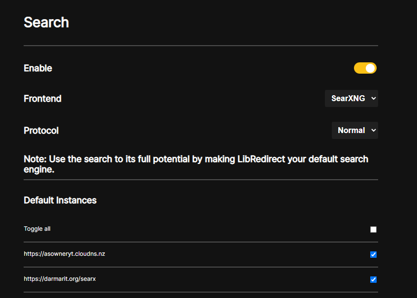
Task: Click the SearXNG frontend selector
Action: pos(351,98)
